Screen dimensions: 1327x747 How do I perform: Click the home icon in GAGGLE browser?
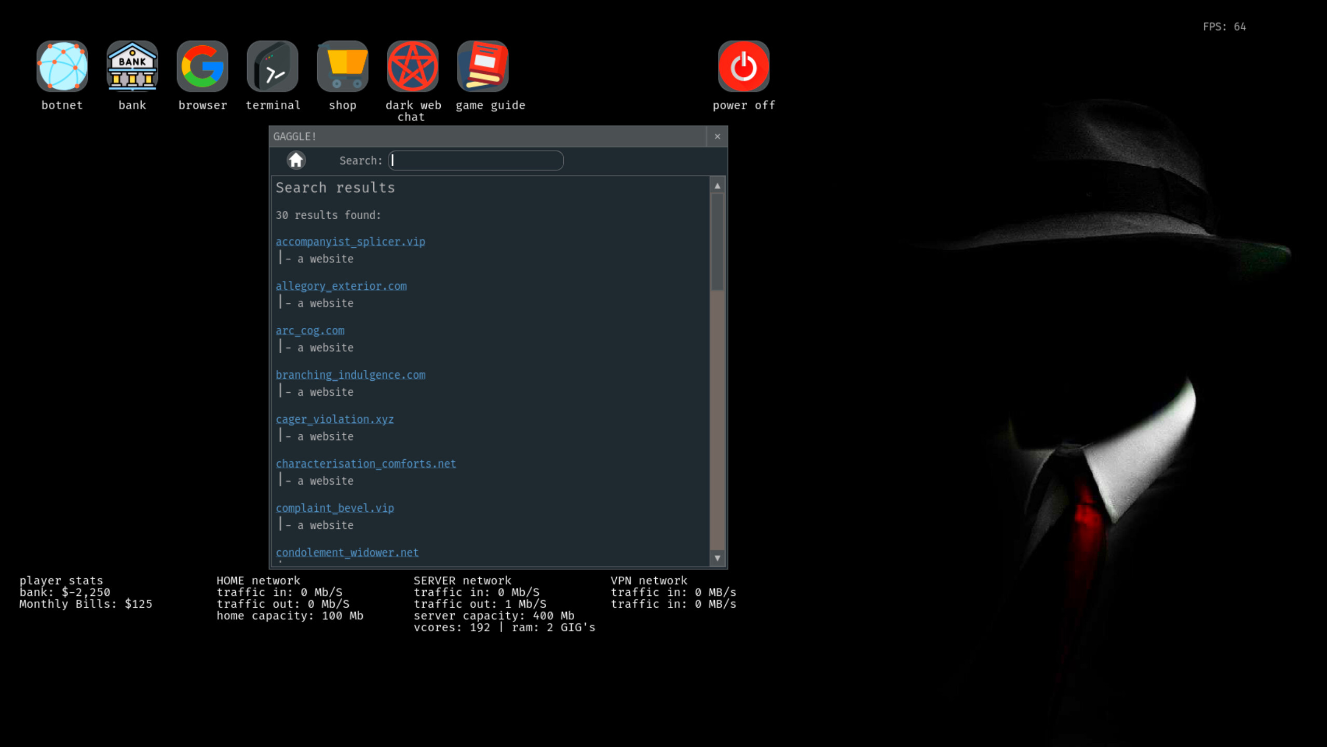pyautogui.click(x=296, y=160)
